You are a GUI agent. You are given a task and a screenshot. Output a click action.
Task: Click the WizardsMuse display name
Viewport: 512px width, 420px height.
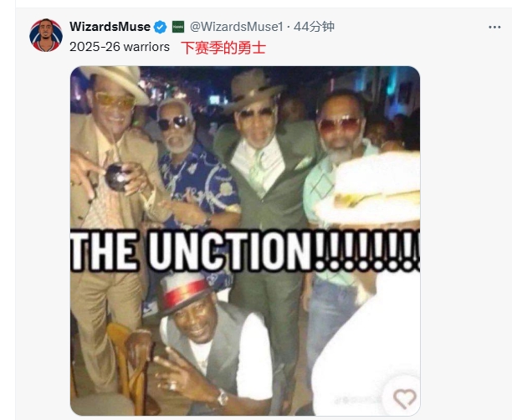[110, 27]
